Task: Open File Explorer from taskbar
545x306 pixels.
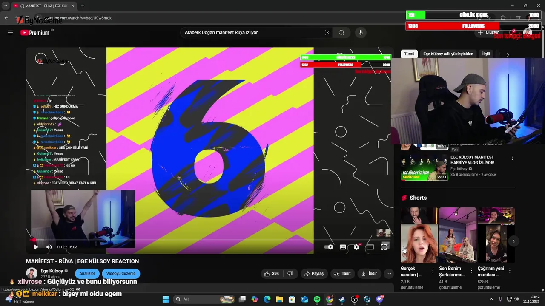Action: (x=280, y=299)
